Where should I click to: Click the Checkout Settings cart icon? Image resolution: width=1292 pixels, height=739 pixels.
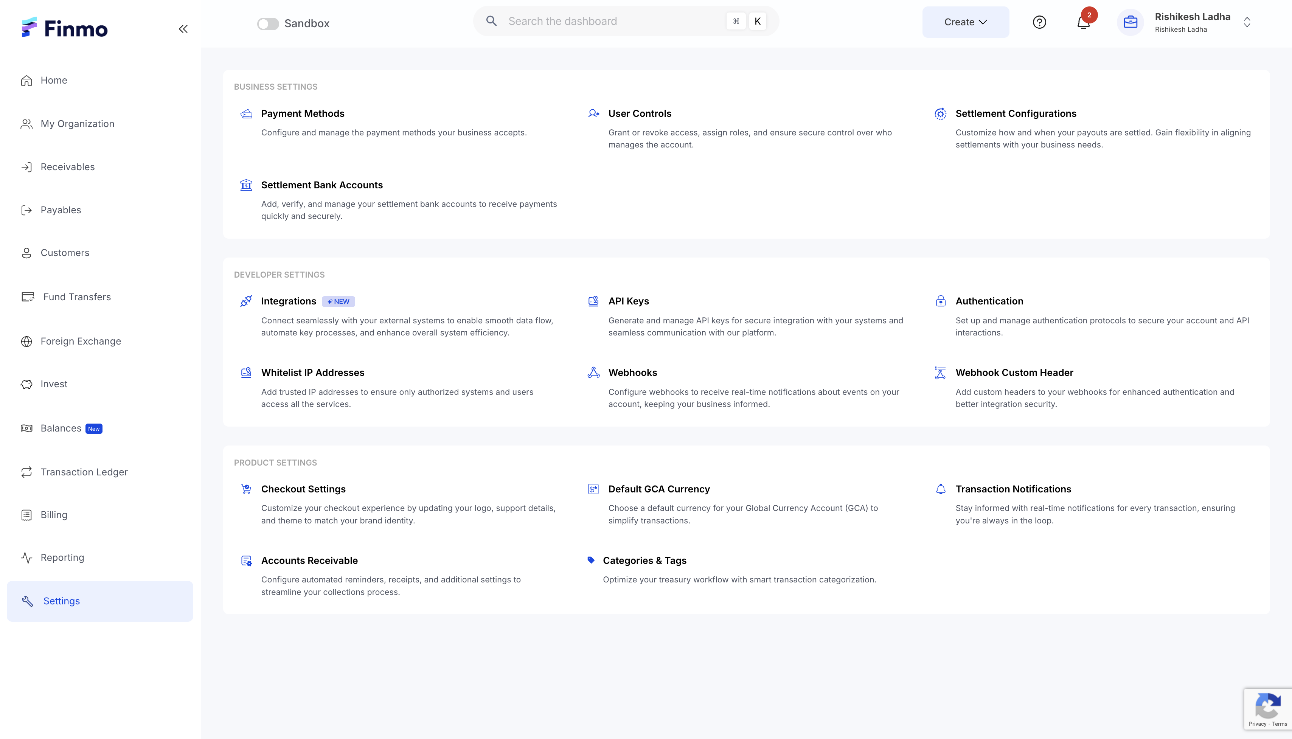point(246,489)
